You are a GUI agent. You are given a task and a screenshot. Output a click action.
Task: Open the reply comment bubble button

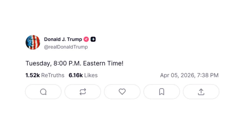click(x=43, y=92)
